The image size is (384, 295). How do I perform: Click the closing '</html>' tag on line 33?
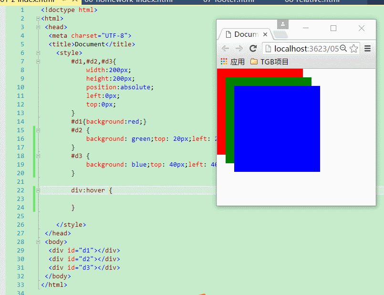(x=54, y=284)
